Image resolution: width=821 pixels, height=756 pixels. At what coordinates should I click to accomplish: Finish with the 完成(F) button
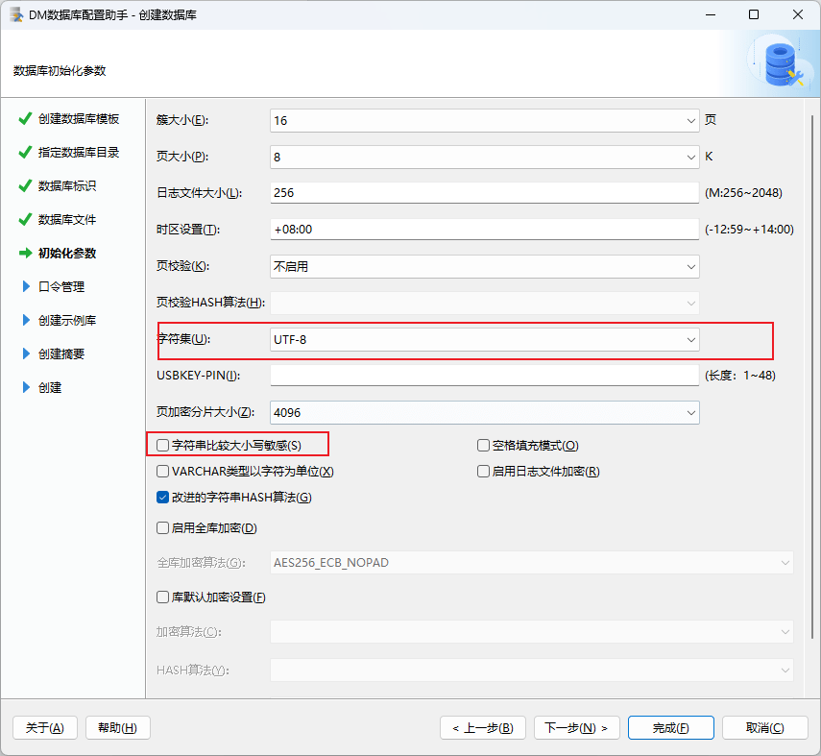(x=671, y=728)
